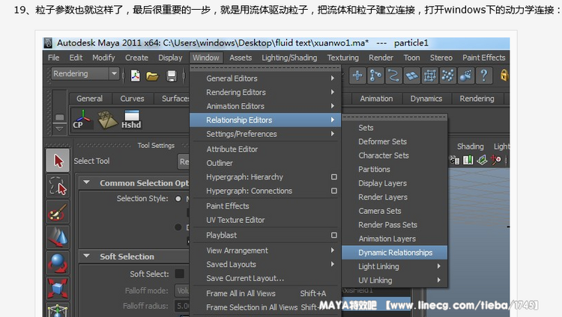Open the Window menu

[x=206, y=58]
